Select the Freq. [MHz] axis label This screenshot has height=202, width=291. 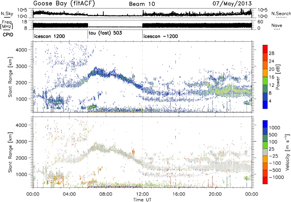[7, 25]
